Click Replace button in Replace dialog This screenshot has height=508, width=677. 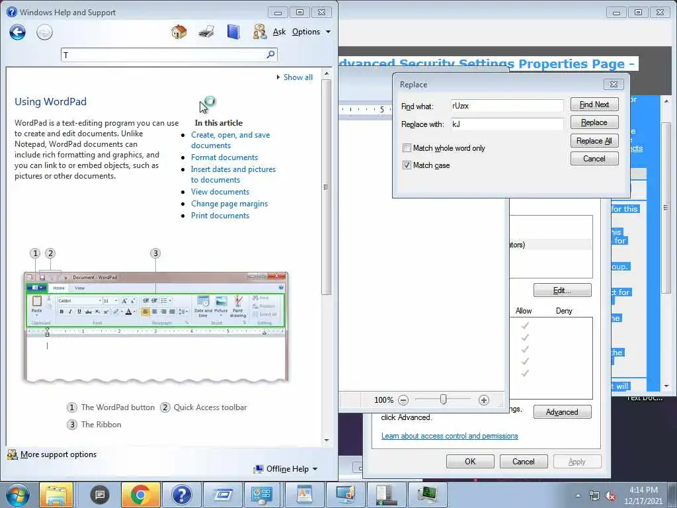(x=594, y=122)
